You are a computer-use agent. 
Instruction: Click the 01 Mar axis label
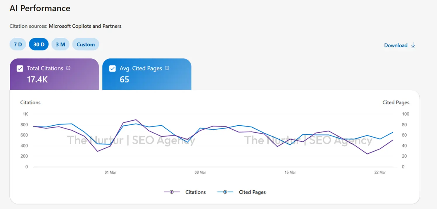(110, 172)
